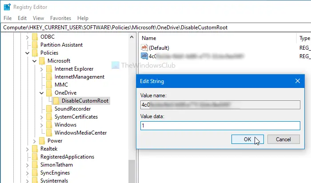Expand the Power key

pos(35,141)
